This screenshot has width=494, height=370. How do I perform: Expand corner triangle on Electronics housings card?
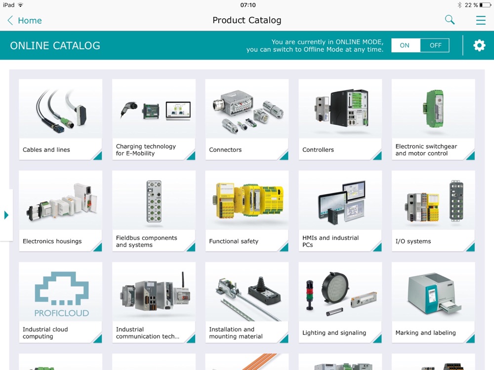98,248
